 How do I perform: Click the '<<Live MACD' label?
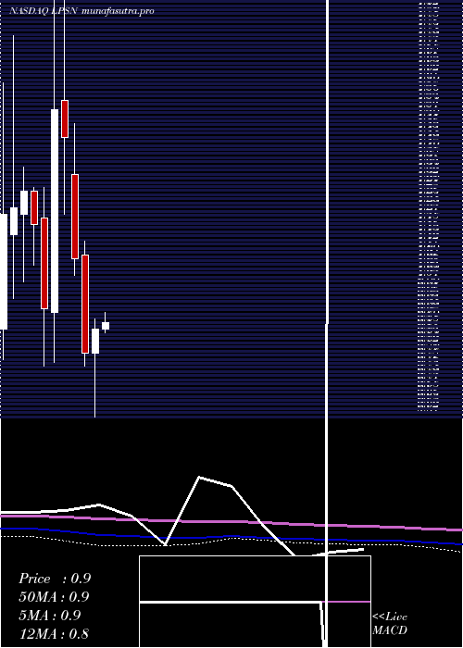390,624
